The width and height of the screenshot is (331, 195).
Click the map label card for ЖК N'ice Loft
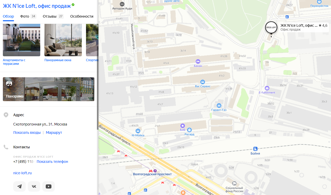[303, 27]
